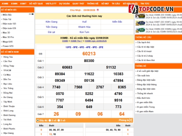Open the TIN TỨC menu

pyautogui.click(x=145, y=4)
